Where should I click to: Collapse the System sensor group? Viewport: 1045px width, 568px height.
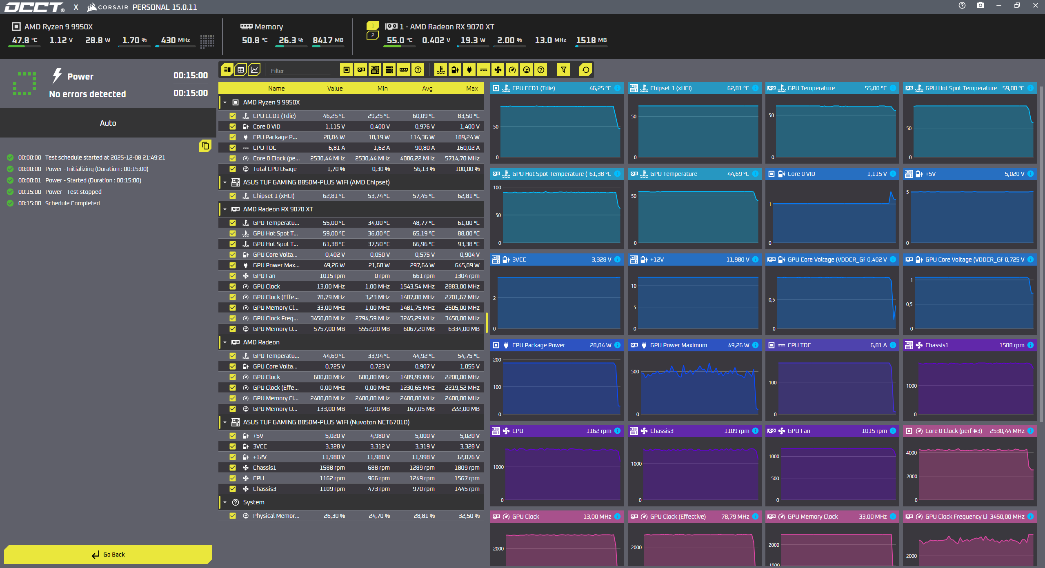(x=225, y=502)
